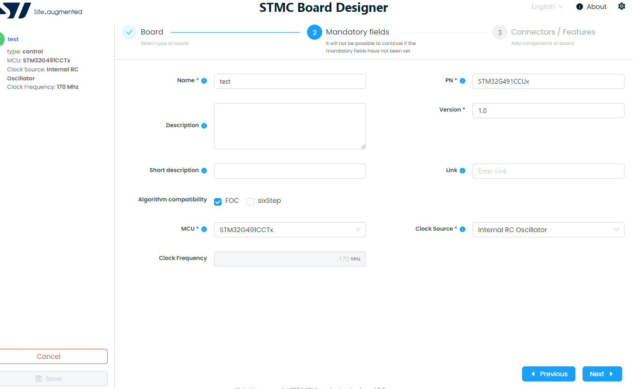Open the settings gear in the top-right corner
634x389 pixels.
point(622,6)
